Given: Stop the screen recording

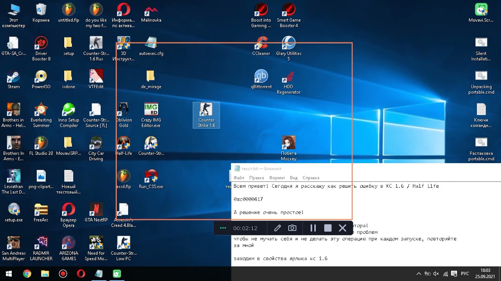Looking at the screenshot, I should tap(328, 228).
